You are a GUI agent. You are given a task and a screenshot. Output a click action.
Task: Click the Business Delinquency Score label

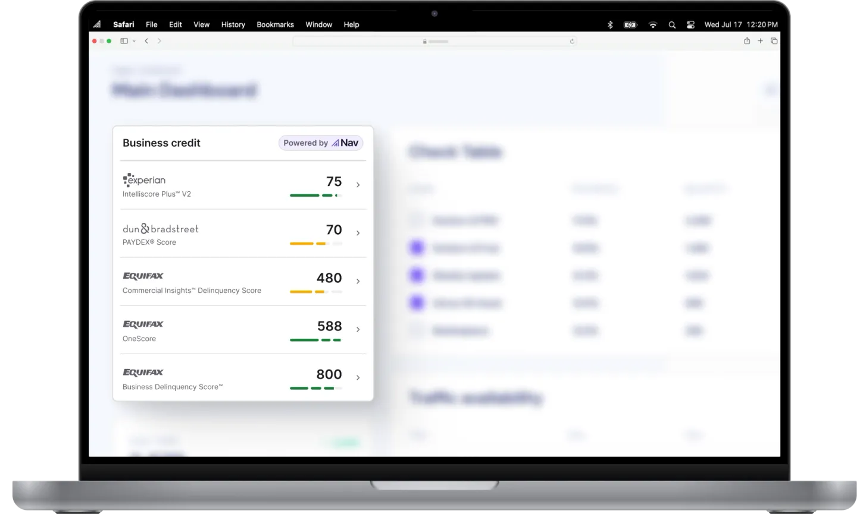(173, 387)
